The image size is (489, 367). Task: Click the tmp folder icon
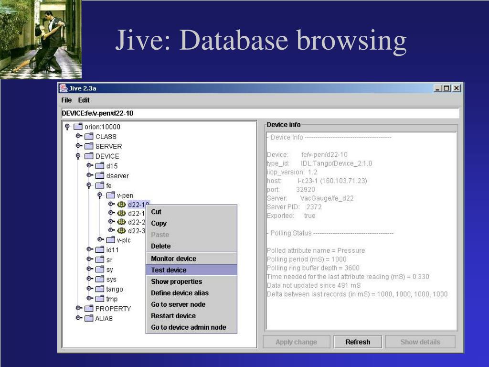click(100, 299)
